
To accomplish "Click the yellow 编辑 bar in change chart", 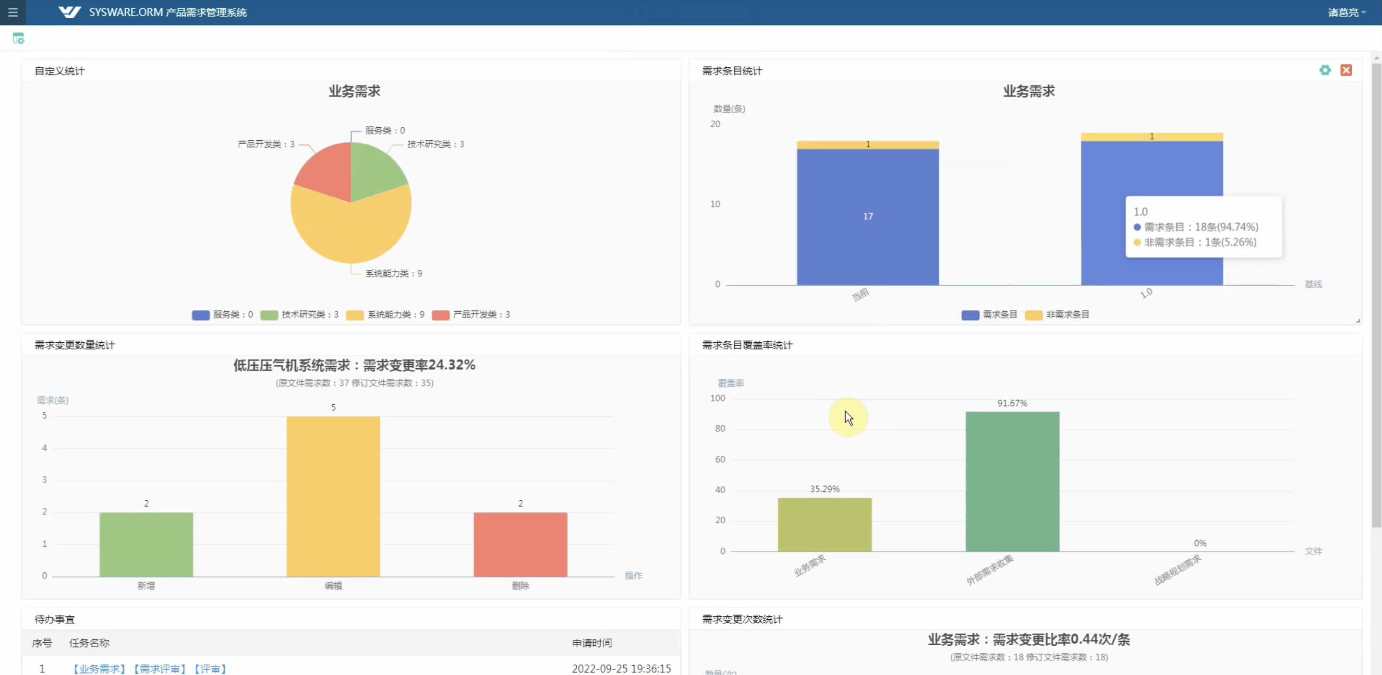I will pyautogui.click(x=333, y=496).
